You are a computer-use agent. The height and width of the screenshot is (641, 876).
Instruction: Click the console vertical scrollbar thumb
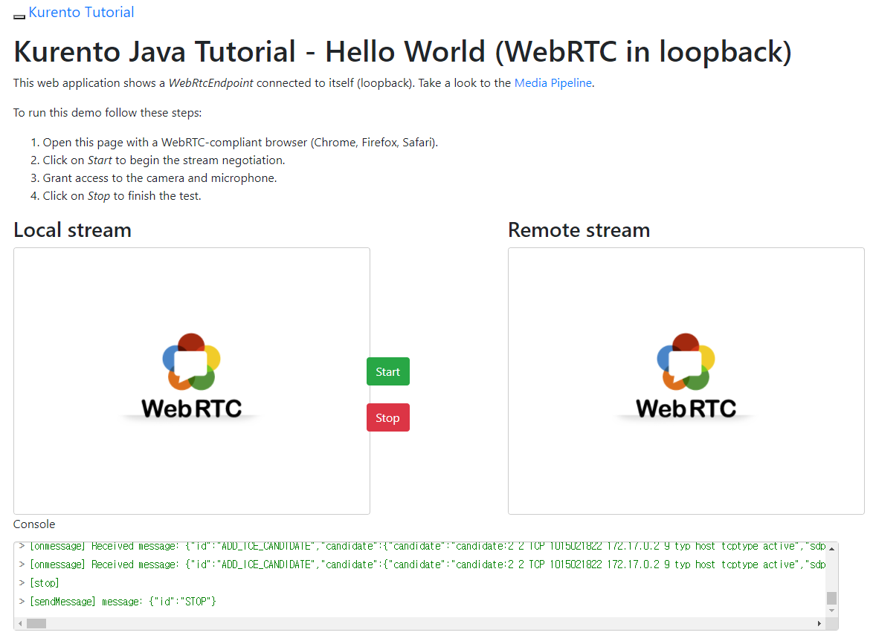point(831,598)
